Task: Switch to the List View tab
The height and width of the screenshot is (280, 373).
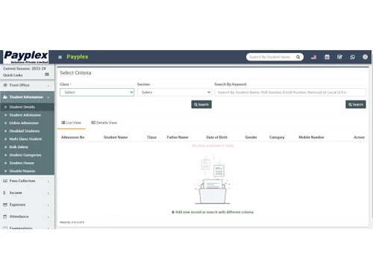Action: coord(71,122)
